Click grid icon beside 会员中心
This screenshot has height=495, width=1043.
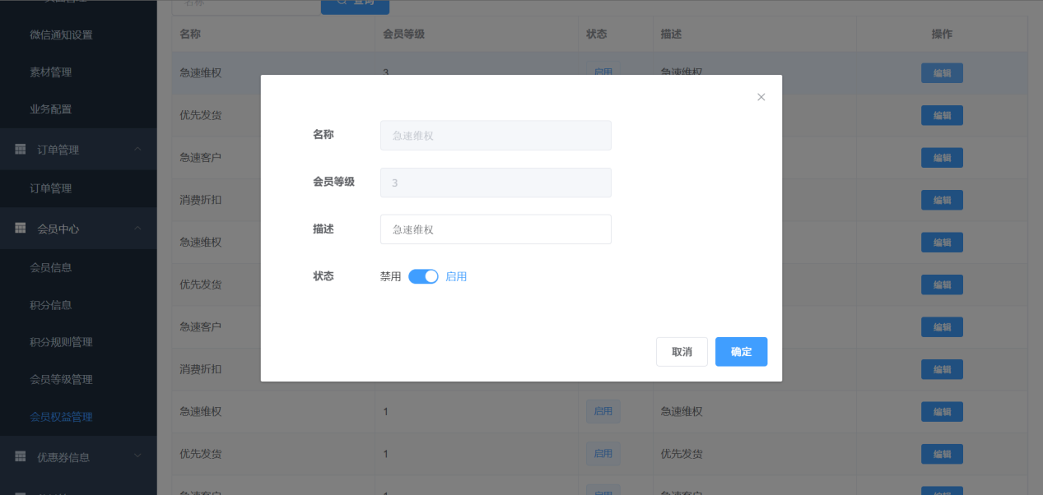pos(21,229)
